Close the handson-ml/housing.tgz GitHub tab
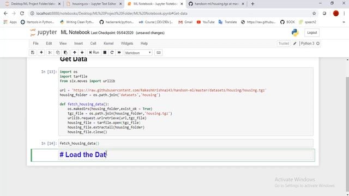The width and height of the screenshot is (349, 196). pos(243,4)
